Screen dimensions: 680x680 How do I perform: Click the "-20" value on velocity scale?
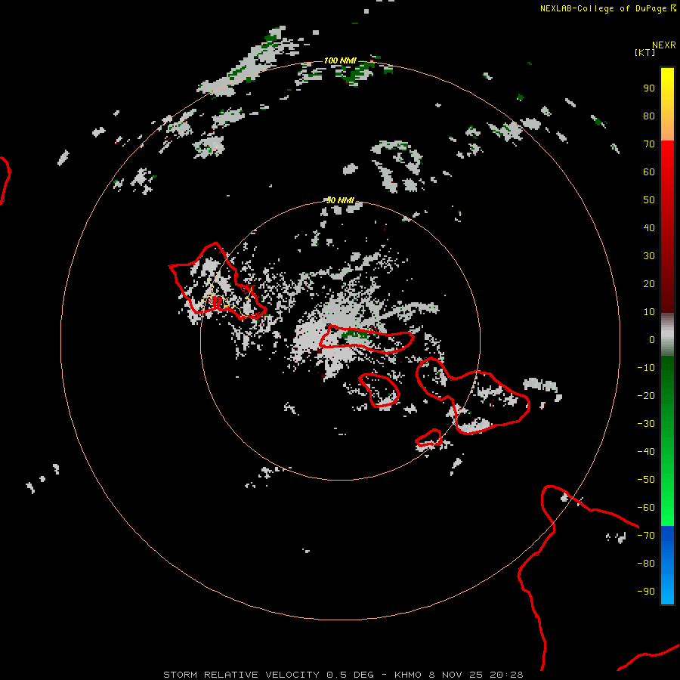click(646, 396)
